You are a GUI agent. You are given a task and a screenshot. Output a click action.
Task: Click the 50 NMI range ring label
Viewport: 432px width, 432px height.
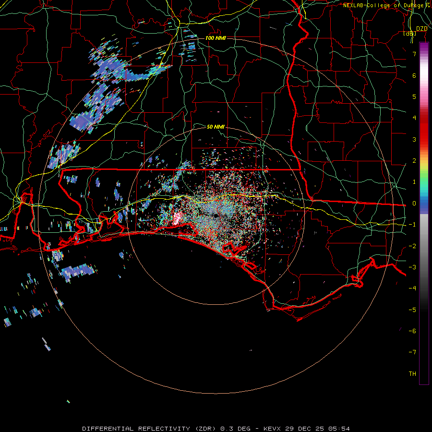point(216,127)
